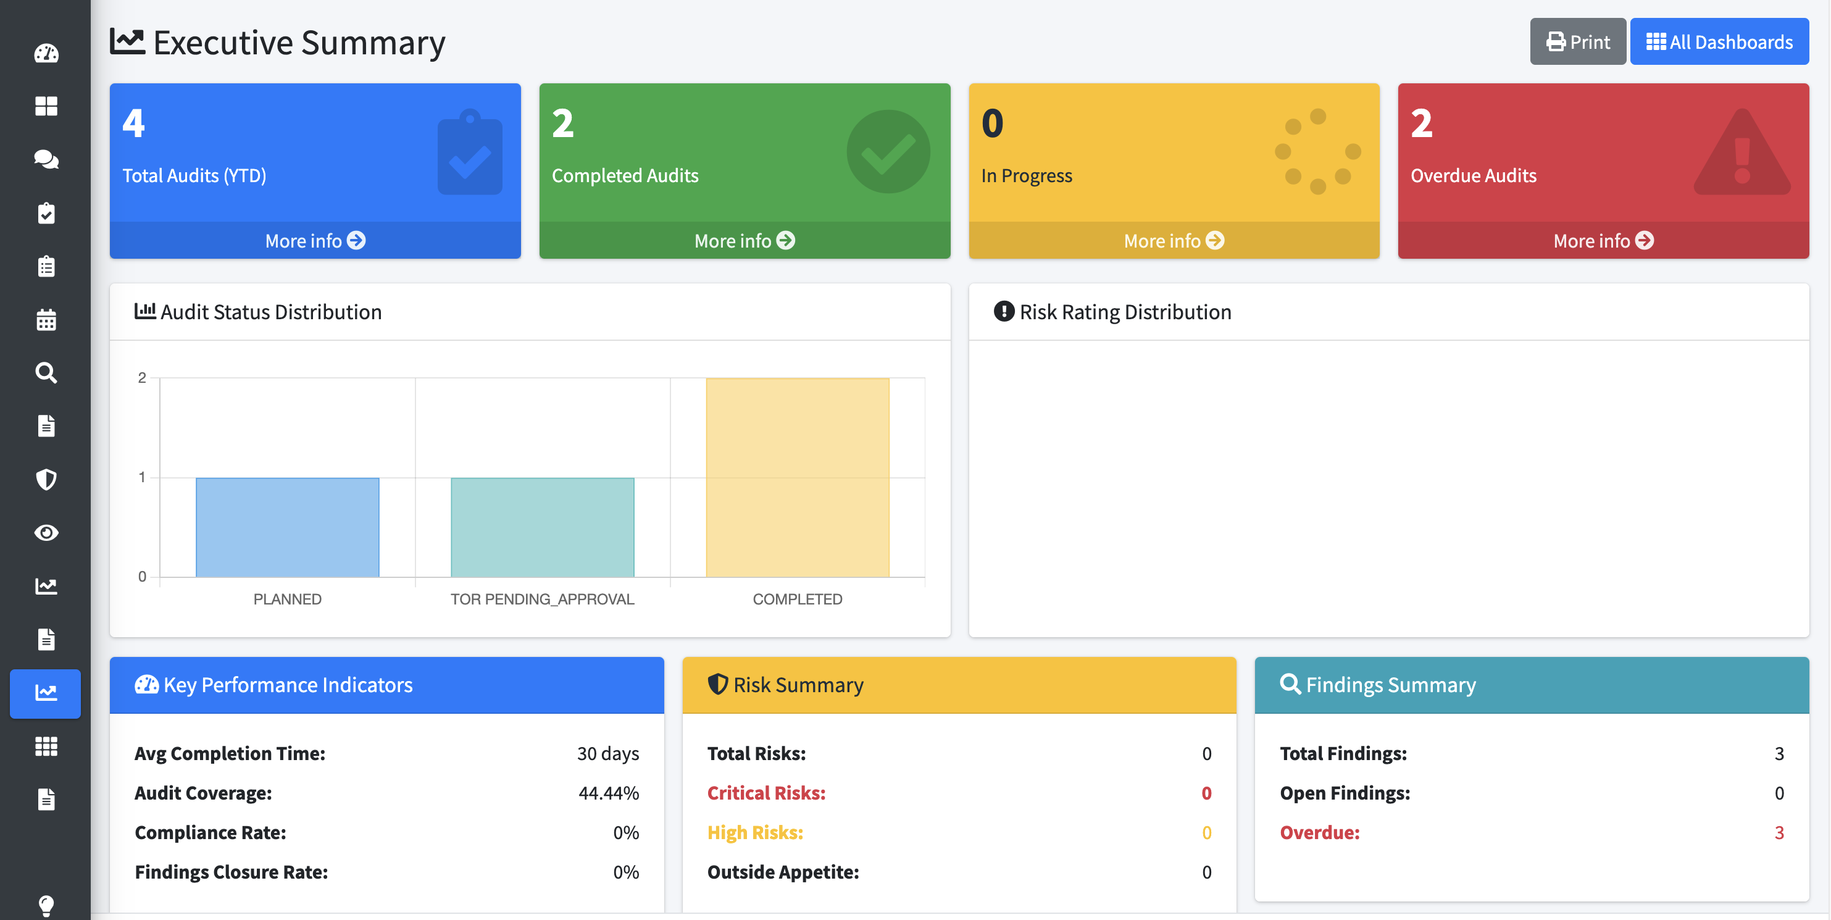Select the COMPLETED bar in Audit Status Distribution
1831x920 pixels.
797,476
